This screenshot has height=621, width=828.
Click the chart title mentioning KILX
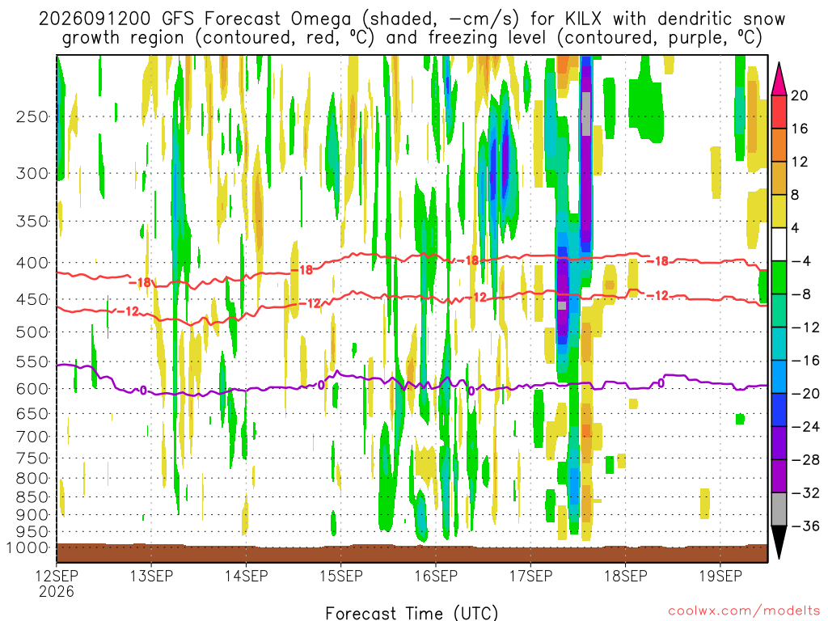[x=412, y=28]
